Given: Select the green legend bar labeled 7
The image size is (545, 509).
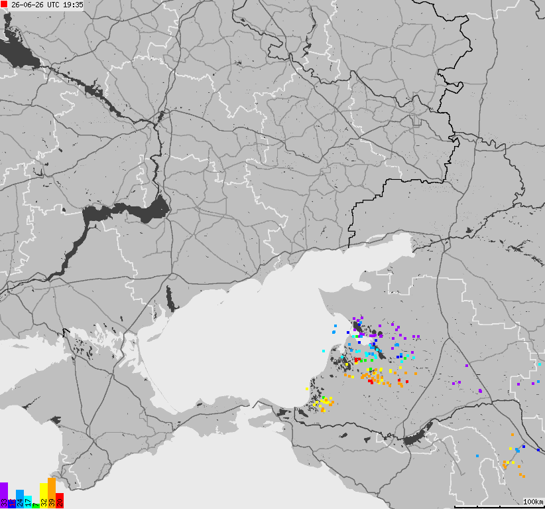Looking at the screenshot, I should click(36, 506).
